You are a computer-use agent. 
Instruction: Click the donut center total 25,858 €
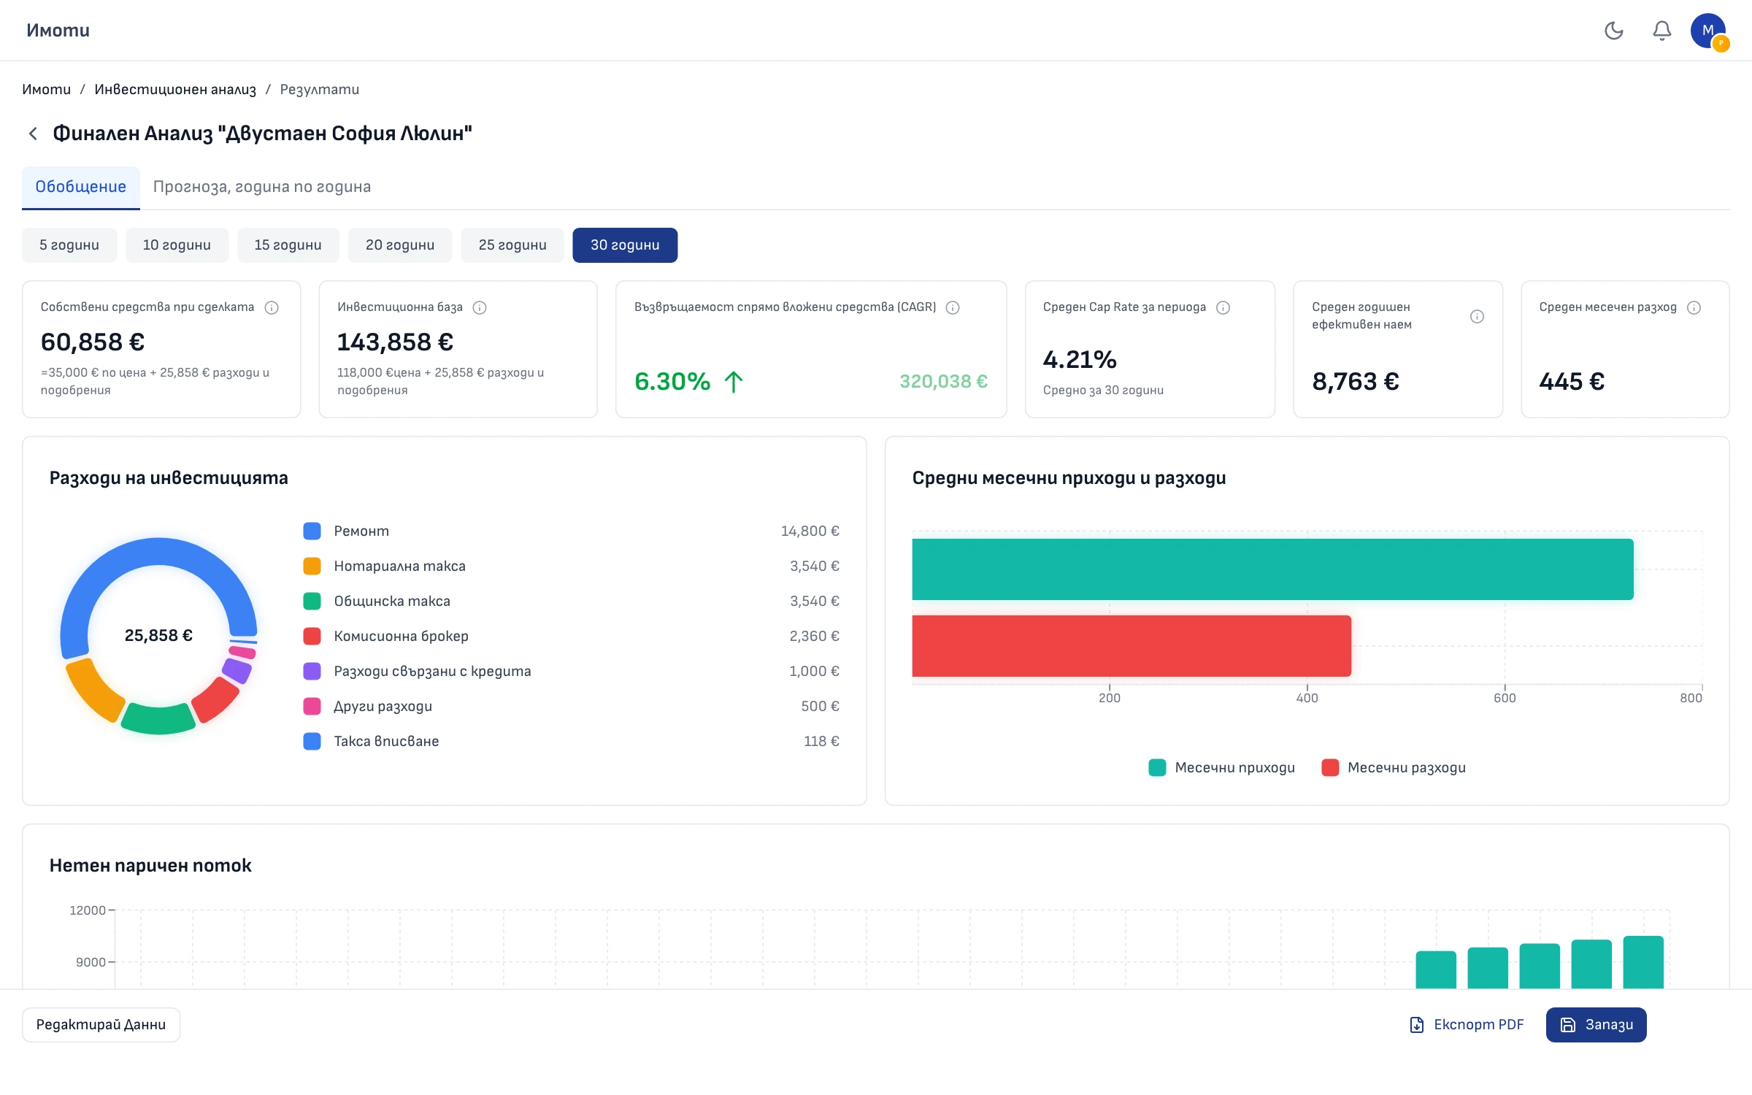pyautogui.click(x=158, y=635)
